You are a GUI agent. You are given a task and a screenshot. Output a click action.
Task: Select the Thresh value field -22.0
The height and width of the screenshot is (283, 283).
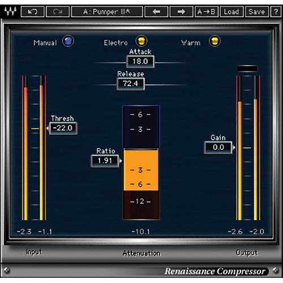tap(63, 128)
